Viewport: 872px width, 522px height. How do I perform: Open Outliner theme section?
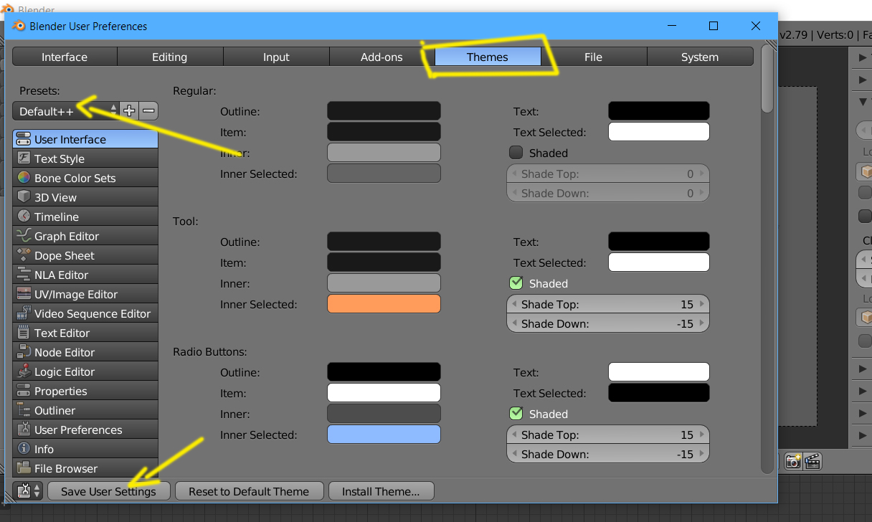(85, 410)
